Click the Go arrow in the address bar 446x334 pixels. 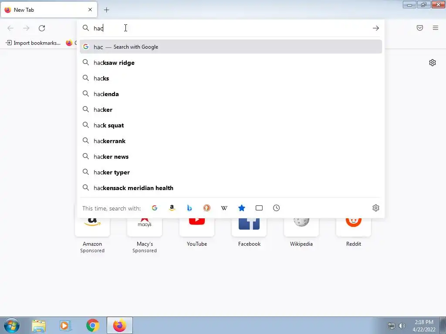coord(375,28)
